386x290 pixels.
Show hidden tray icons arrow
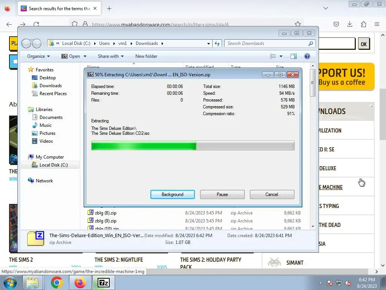tap(320, 283)
